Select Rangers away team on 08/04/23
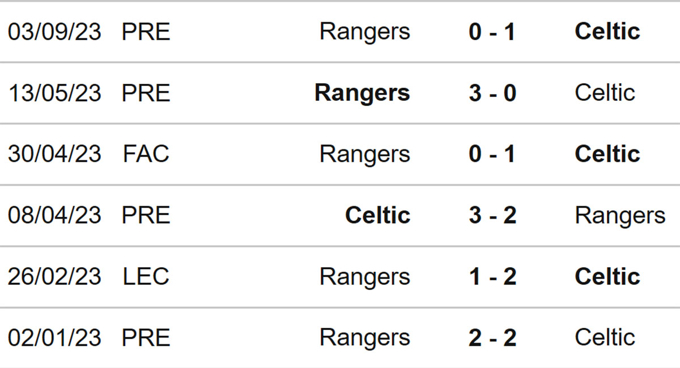The image size is (680, 368). click(620, 216)
